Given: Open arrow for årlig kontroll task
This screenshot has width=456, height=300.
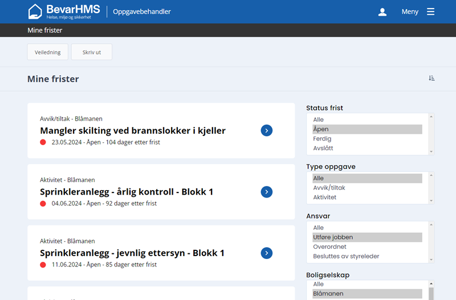Looking at the screenshot, I should 267,192.
